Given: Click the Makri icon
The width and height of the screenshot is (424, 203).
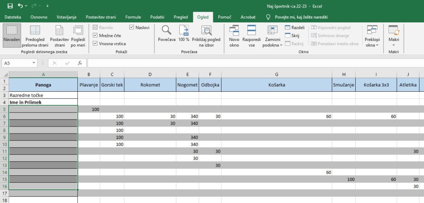Looking at the screenshot, I should click(394, 30).
